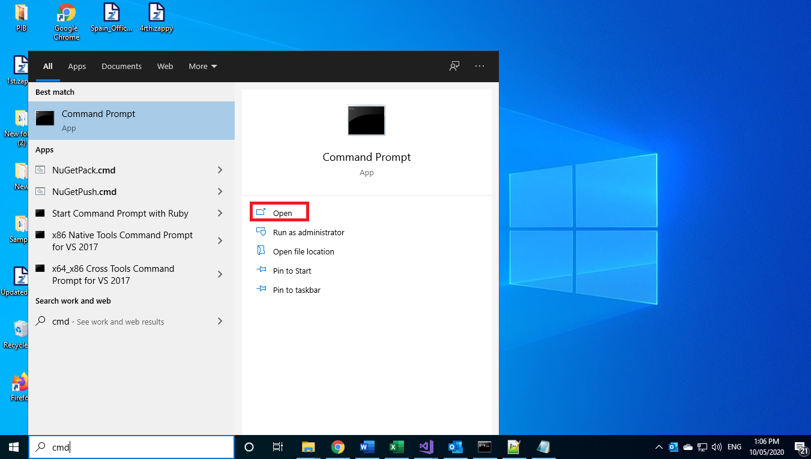Image resolution: width=811 pixels, height=459 pixels.
Task: Select the Spain_Offic... desktop file
Action: (111, 18)
